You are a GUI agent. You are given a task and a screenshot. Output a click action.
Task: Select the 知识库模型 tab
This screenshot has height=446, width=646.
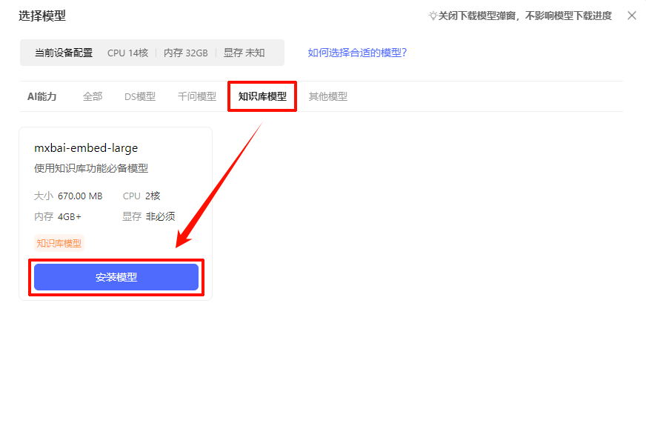(262, 96)
